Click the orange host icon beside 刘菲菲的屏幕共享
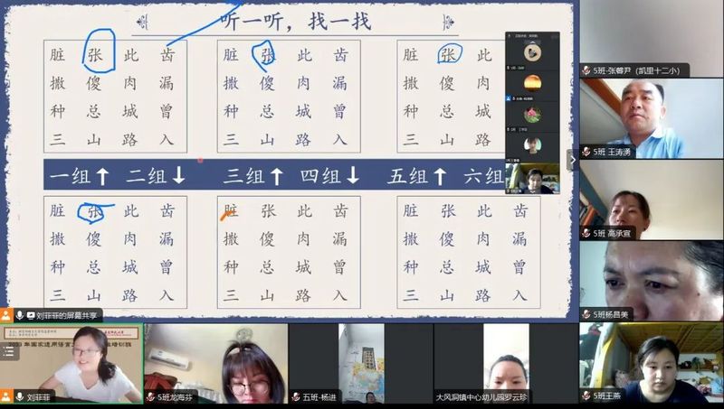 pyautogui.click(x=6, y=315)
